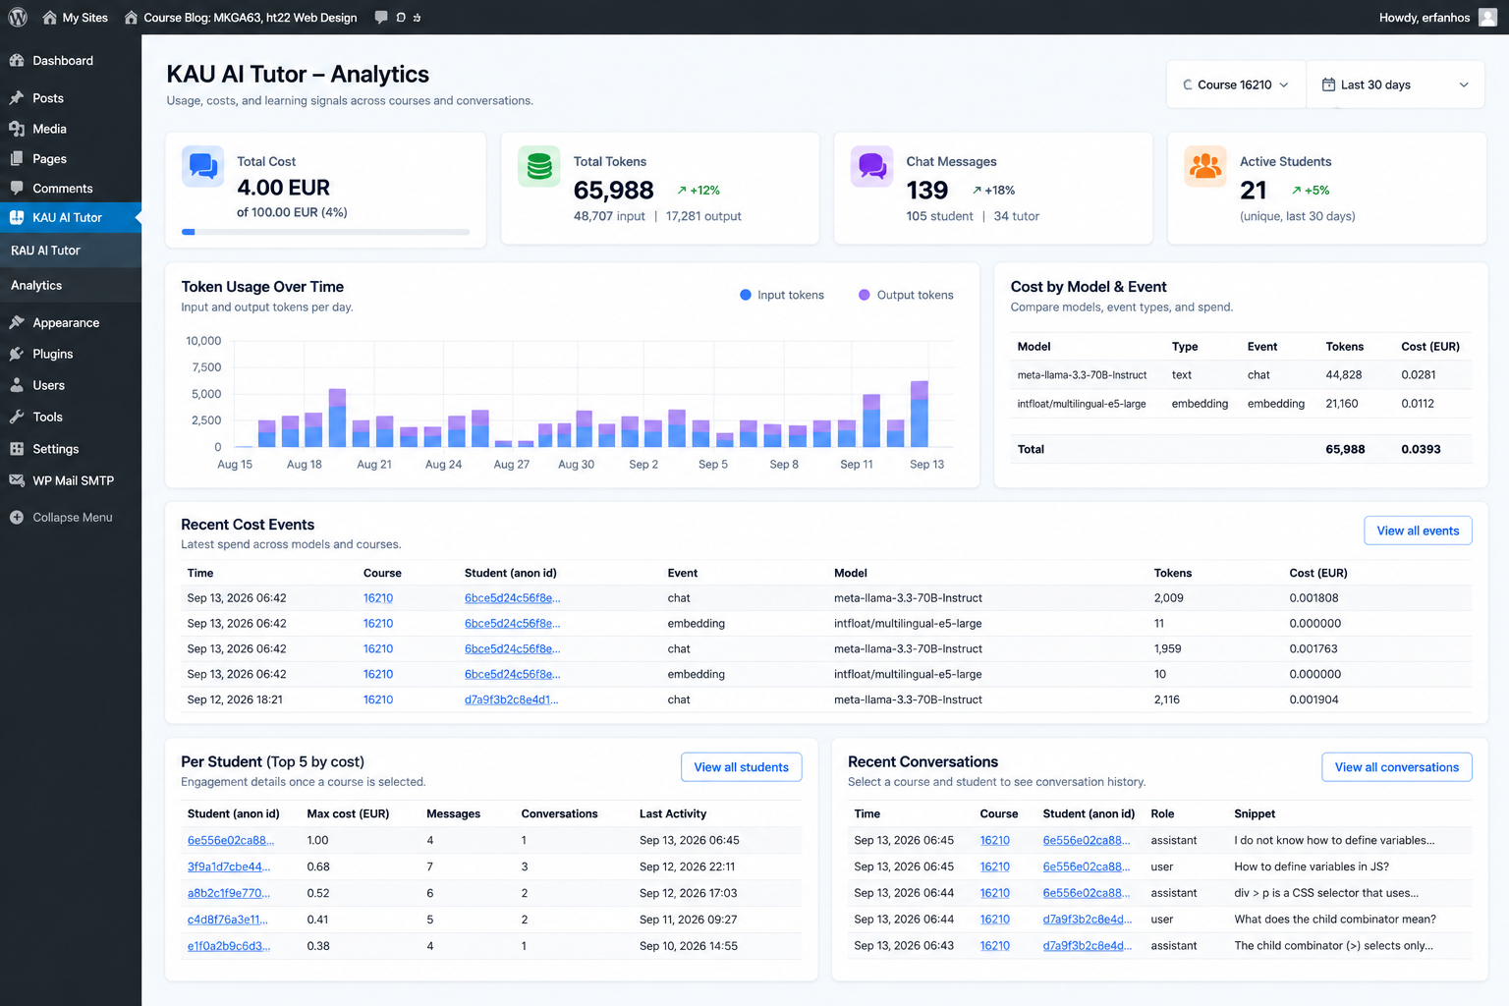Open student d7a9f3b2c8e4d link in 'child combinator mean' row
Viewport: 1509px width, 1006px height.
click(1088, 920)
